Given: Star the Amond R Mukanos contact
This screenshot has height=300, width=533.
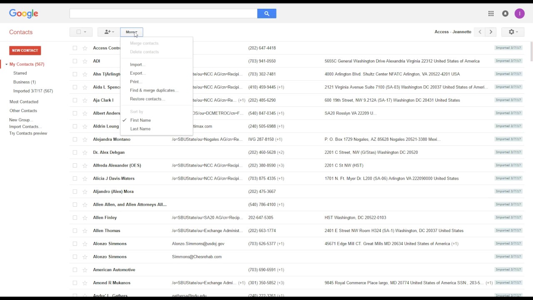Looking at the screenshot, I should 85,283.
